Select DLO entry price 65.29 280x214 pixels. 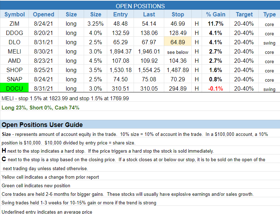tap(120, 42)
